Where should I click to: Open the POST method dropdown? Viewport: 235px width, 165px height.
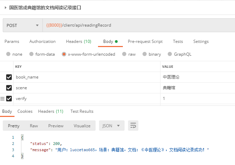(22, 25)
